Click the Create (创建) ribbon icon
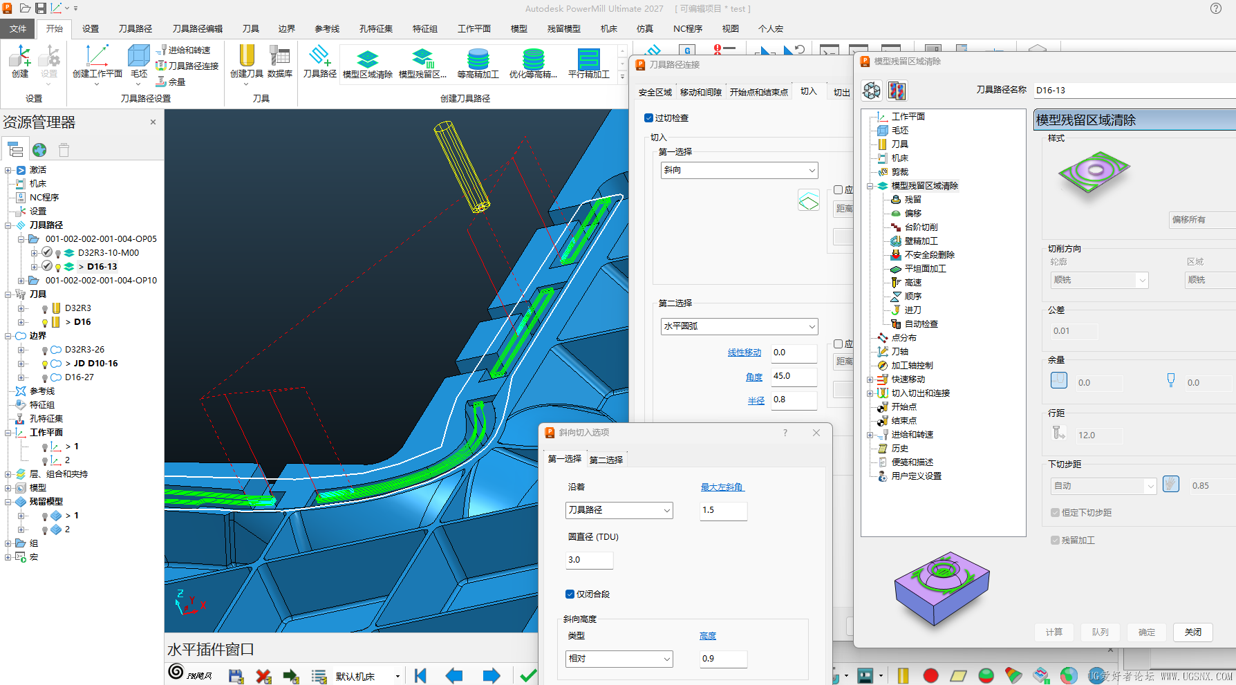 click(x=20, y=61)
